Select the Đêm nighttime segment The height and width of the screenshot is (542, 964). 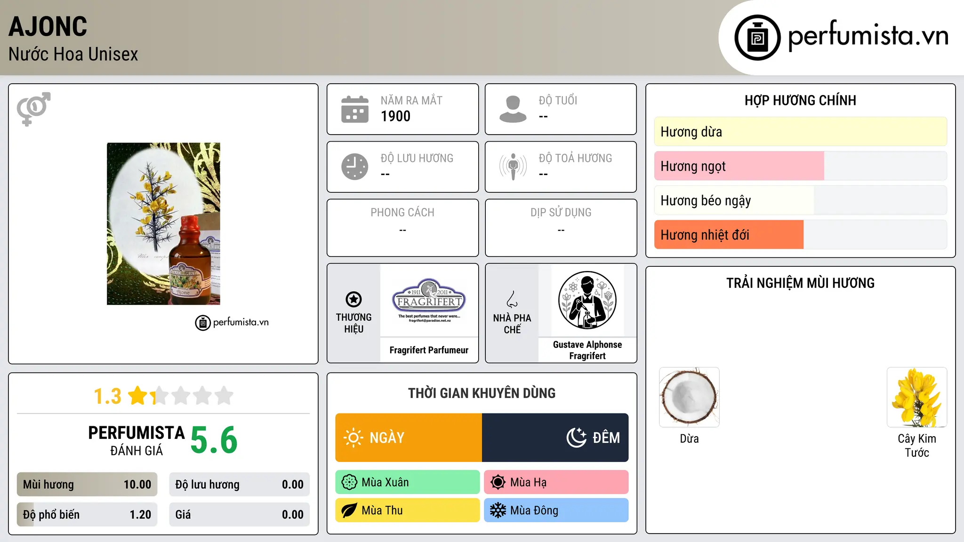coord(555,438)
